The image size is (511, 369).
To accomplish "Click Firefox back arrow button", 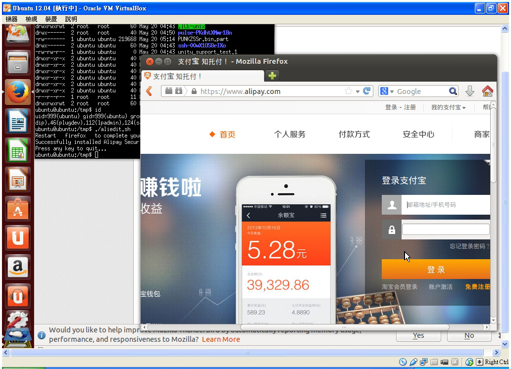I will pyautogui.click(x=149, y=91).
